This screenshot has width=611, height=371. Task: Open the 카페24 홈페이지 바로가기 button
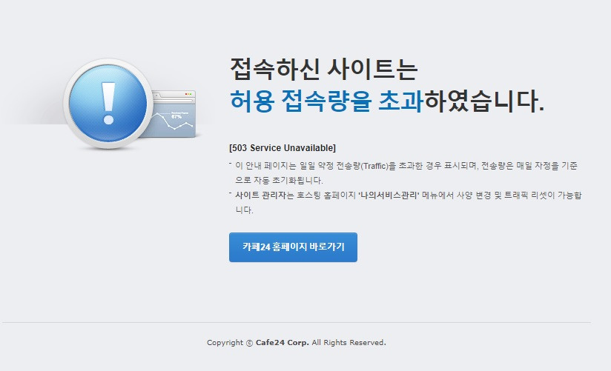[293, 247]
